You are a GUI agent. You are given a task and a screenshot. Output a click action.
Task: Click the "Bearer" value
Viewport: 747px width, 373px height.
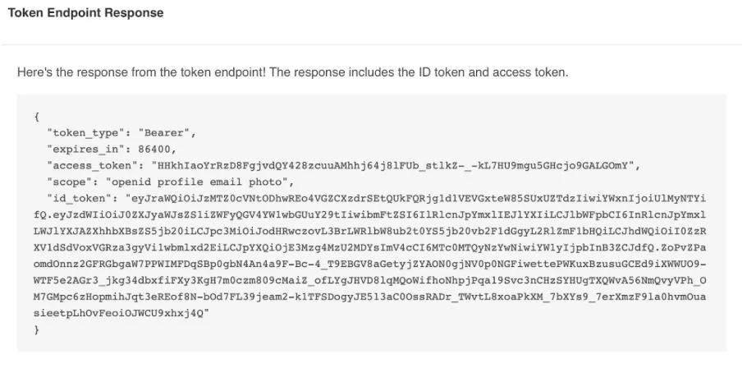point(167,132)
